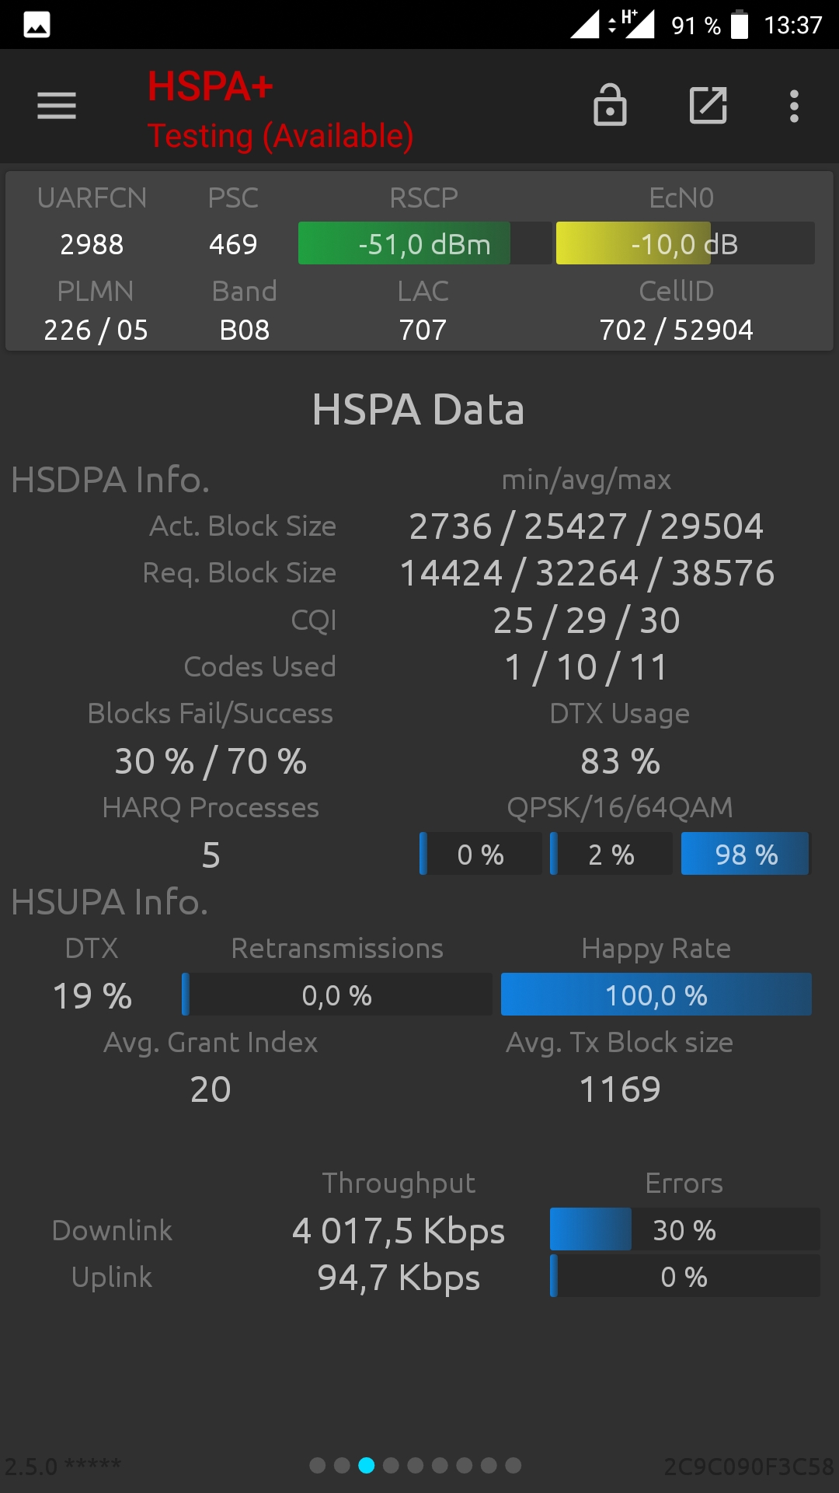
Task: Tap the H+ signal strength icon
Action: [637, 24]
